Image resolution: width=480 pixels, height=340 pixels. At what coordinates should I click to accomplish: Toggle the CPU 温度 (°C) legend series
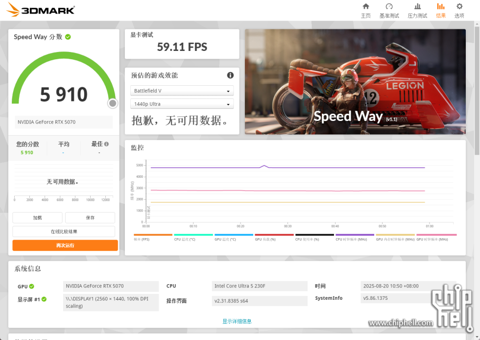[x=193, y=238]
